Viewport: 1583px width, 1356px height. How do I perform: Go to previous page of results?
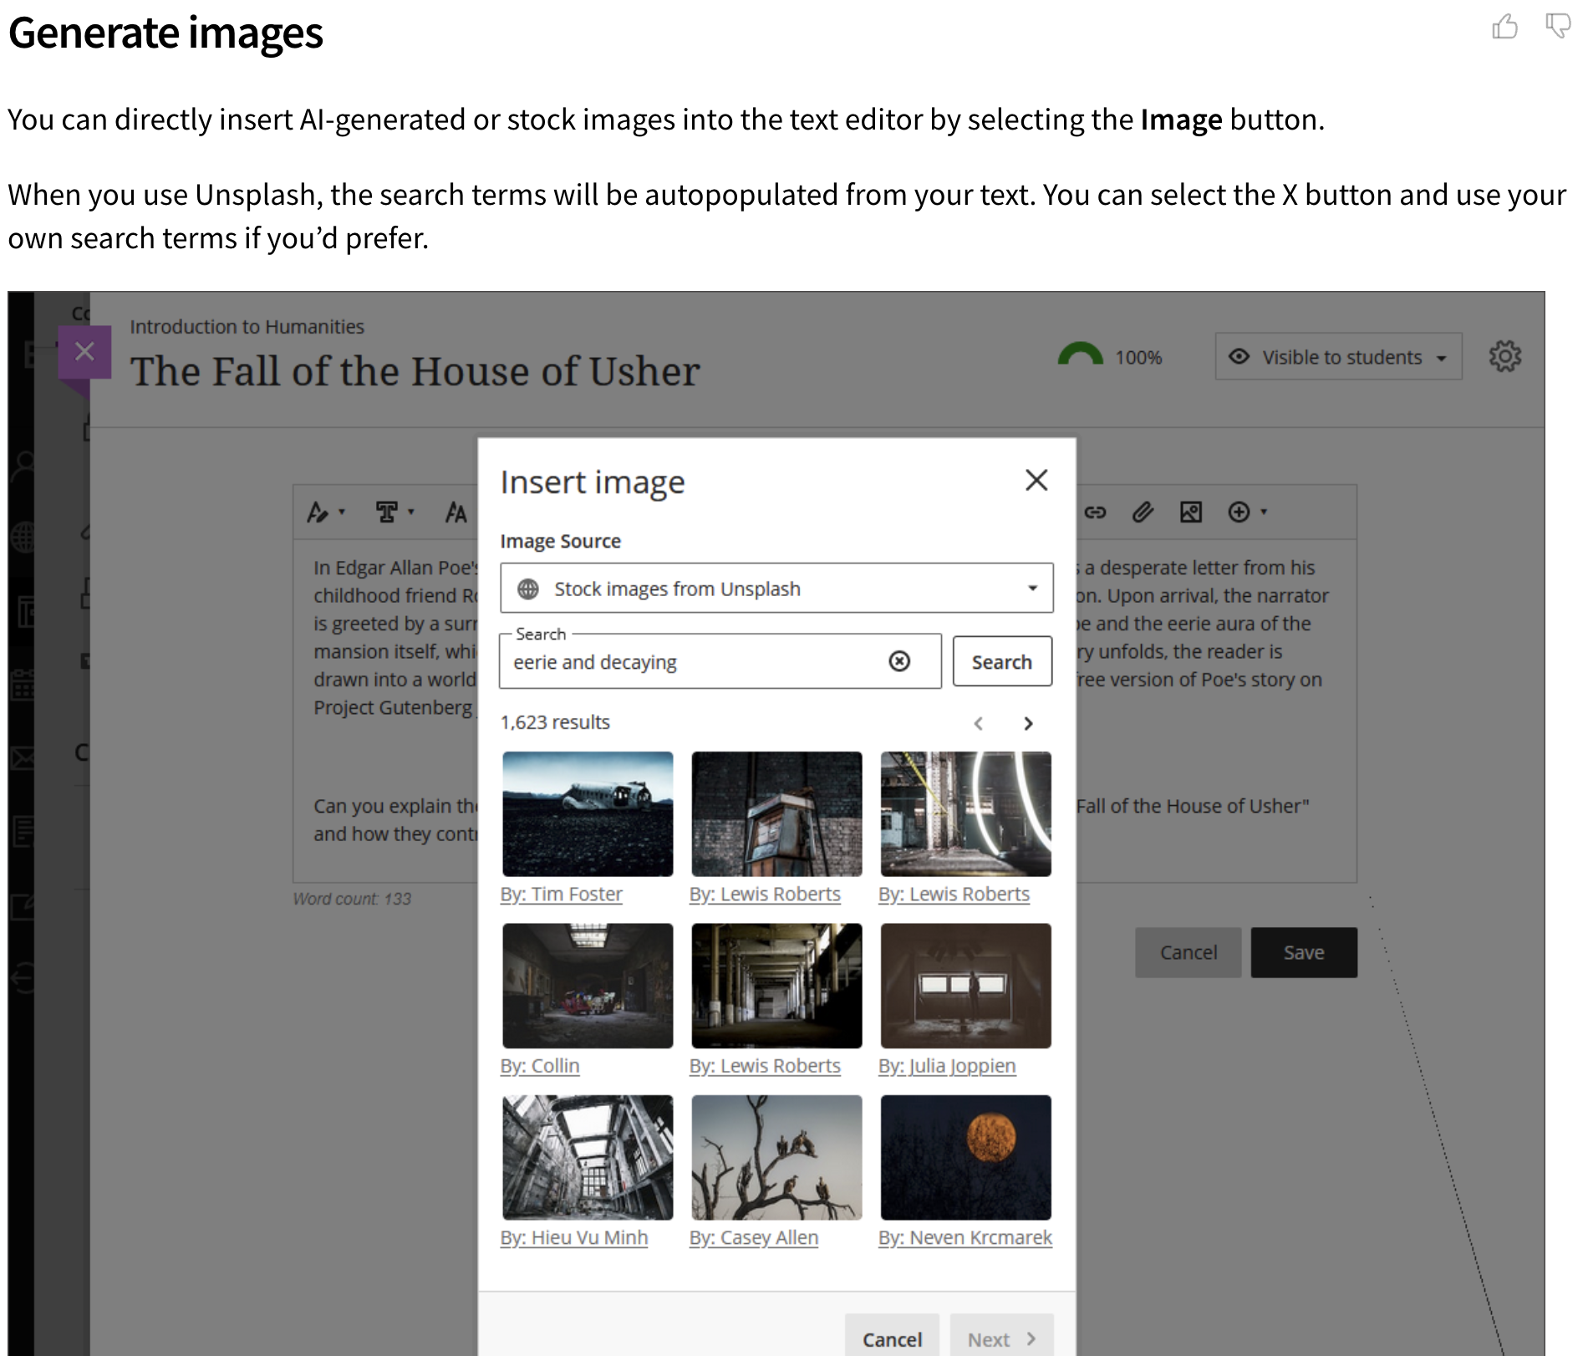(978, 723)
